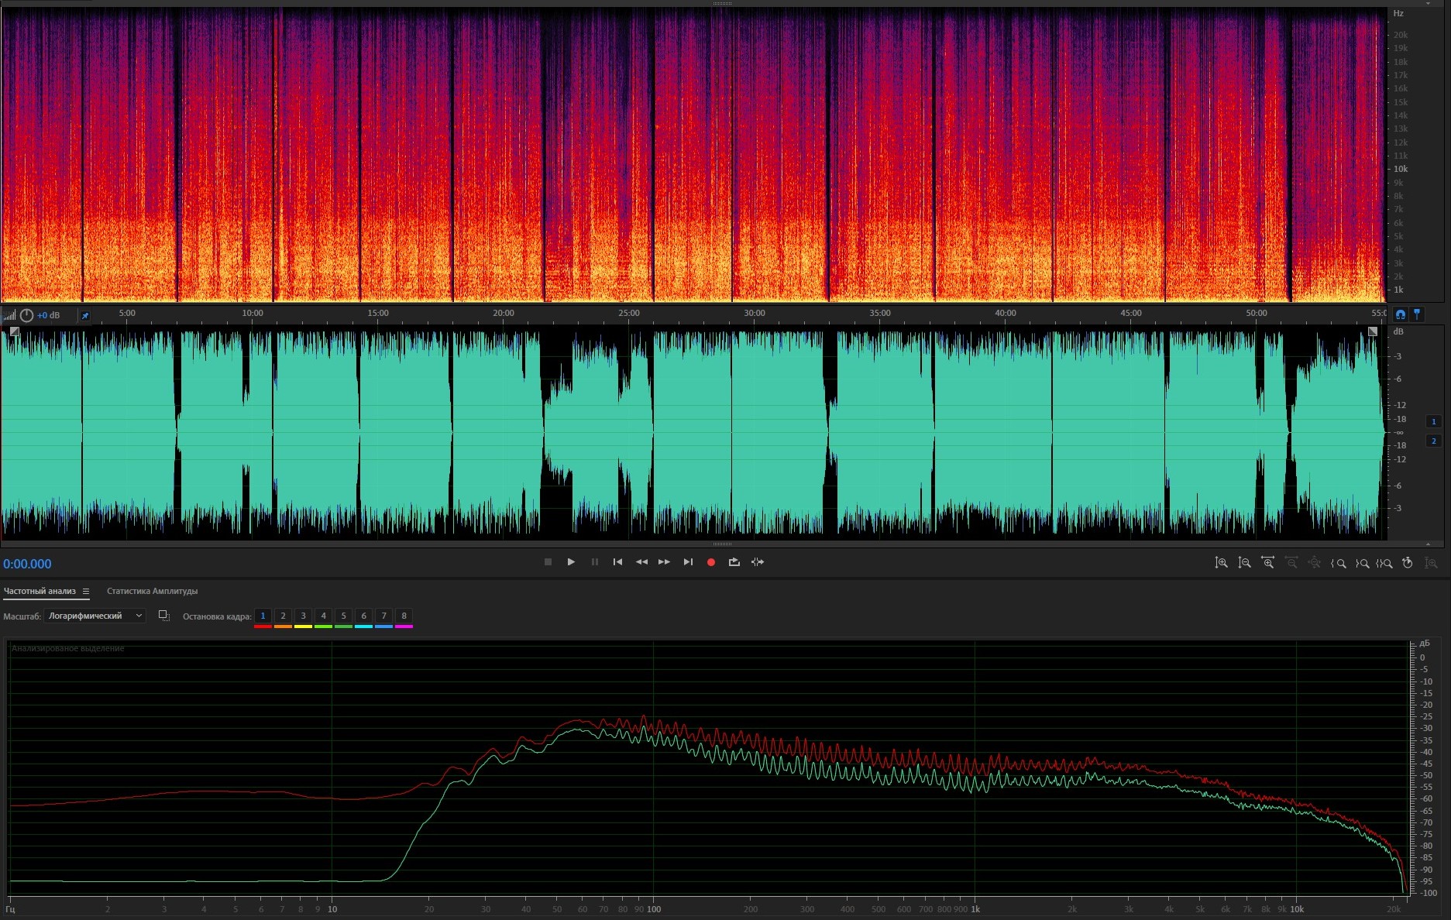Click the zoom in time icon

[x=1267, y=563]
